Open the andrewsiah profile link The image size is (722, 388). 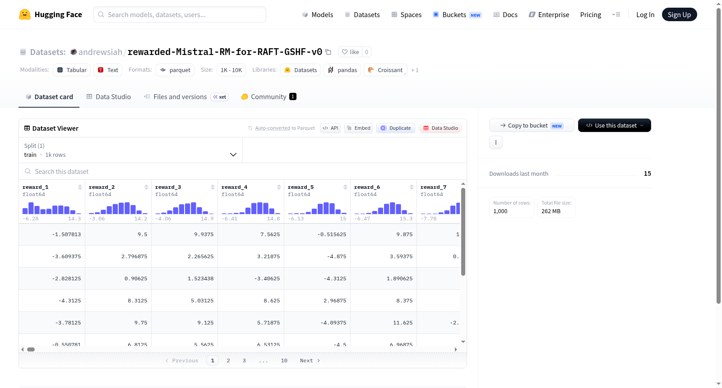pyautogui.click(x=100, y=52)
